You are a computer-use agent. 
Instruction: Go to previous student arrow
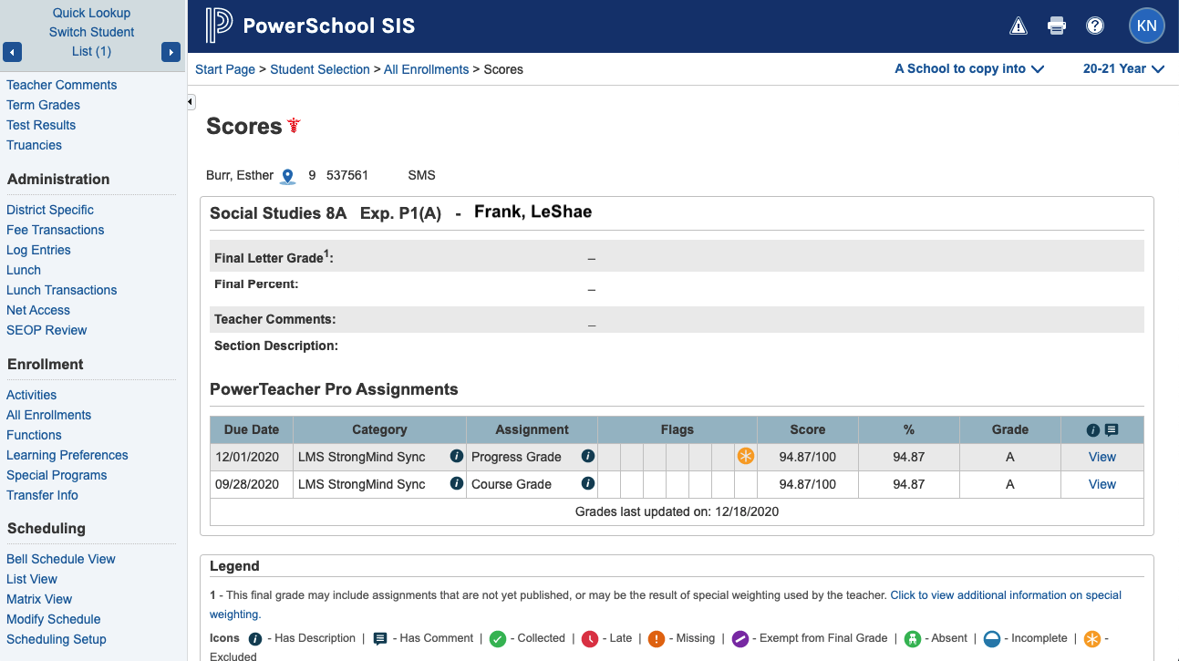pos(12,52)
